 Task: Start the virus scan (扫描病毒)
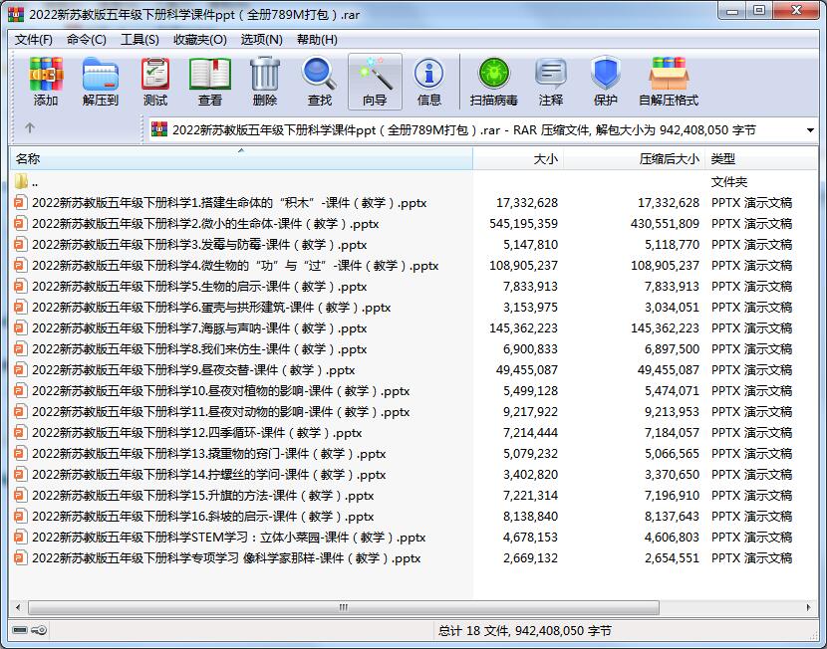493,82
